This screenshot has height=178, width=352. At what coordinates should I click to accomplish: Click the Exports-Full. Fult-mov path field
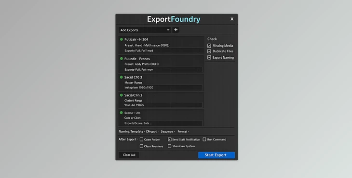[163, 70]
